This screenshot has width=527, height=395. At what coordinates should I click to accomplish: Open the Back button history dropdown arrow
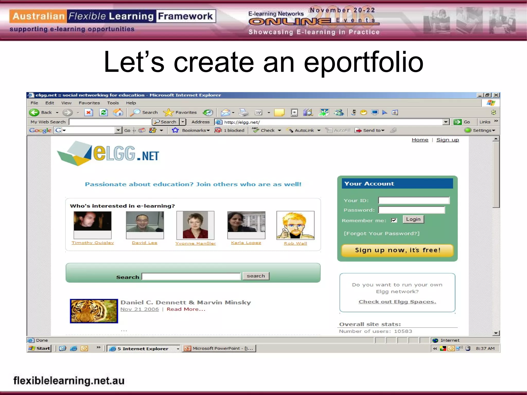coord(57,113)
